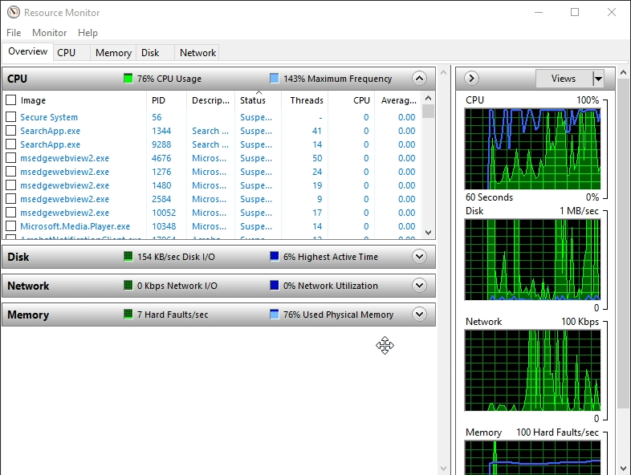Click the blue Highest Active Time indicator
Image resolution: width=631 pixels, height=475 pixels.
pyautogui.click(x=274, y=257)
